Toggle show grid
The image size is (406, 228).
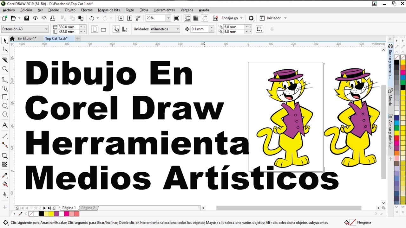196,18
